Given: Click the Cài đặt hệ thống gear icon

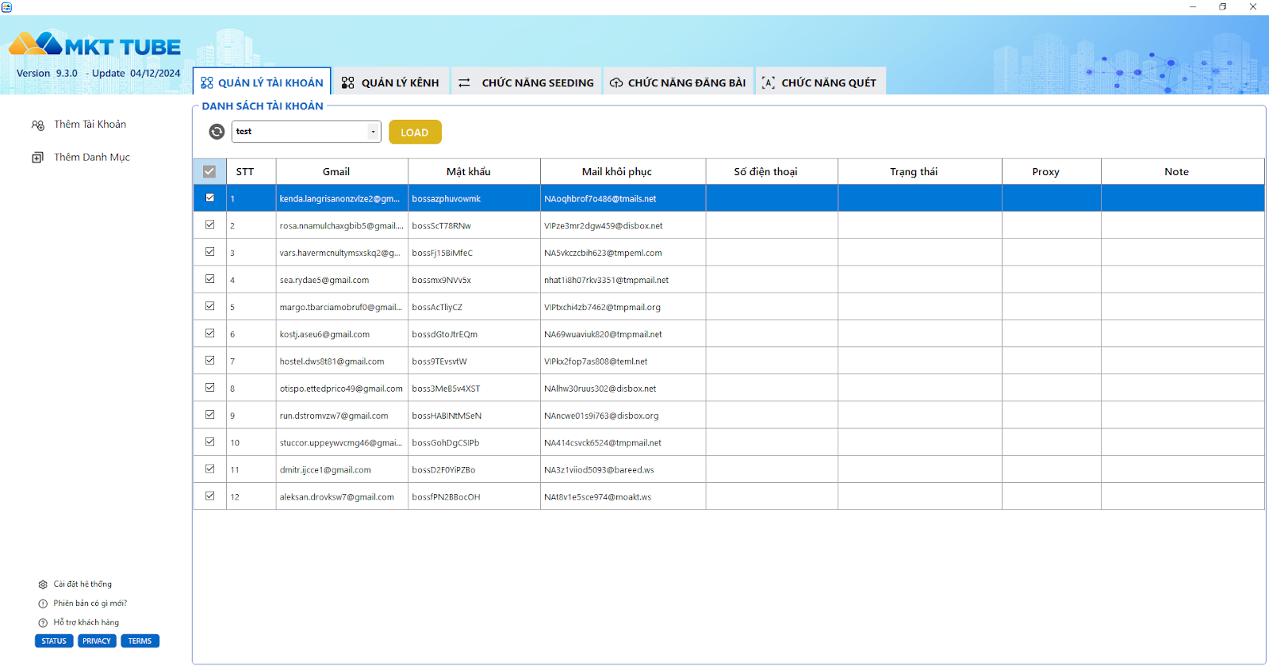Looking at the screenshot, I should [43, 584].
